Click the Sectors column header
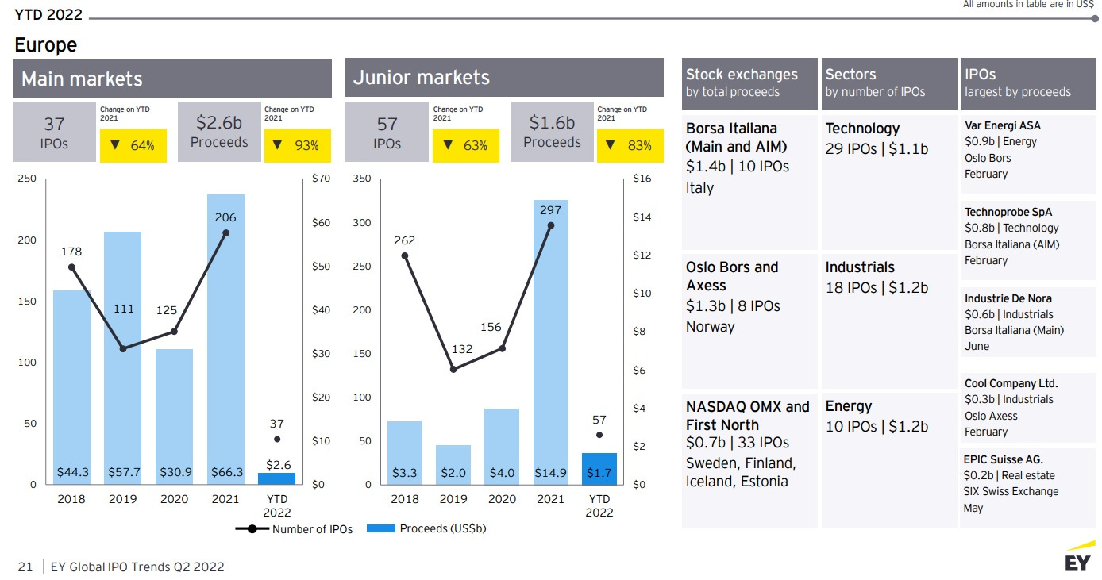 (888, 83)
